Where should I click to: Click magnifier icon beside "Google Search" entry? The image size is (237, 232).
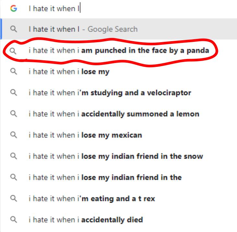pyautogui.click(x=13, y=29)
